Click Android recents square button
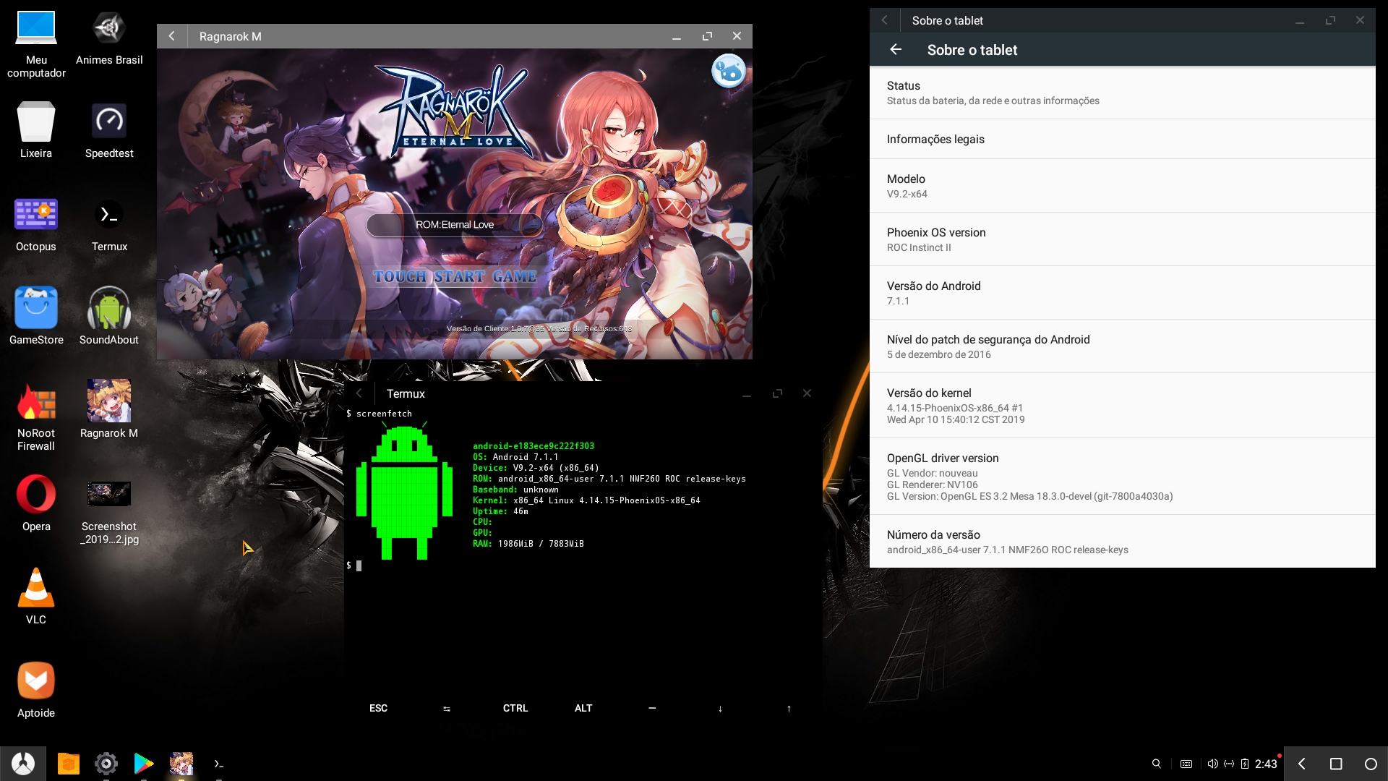1388x781 pixels. (x=1336, y=764)
